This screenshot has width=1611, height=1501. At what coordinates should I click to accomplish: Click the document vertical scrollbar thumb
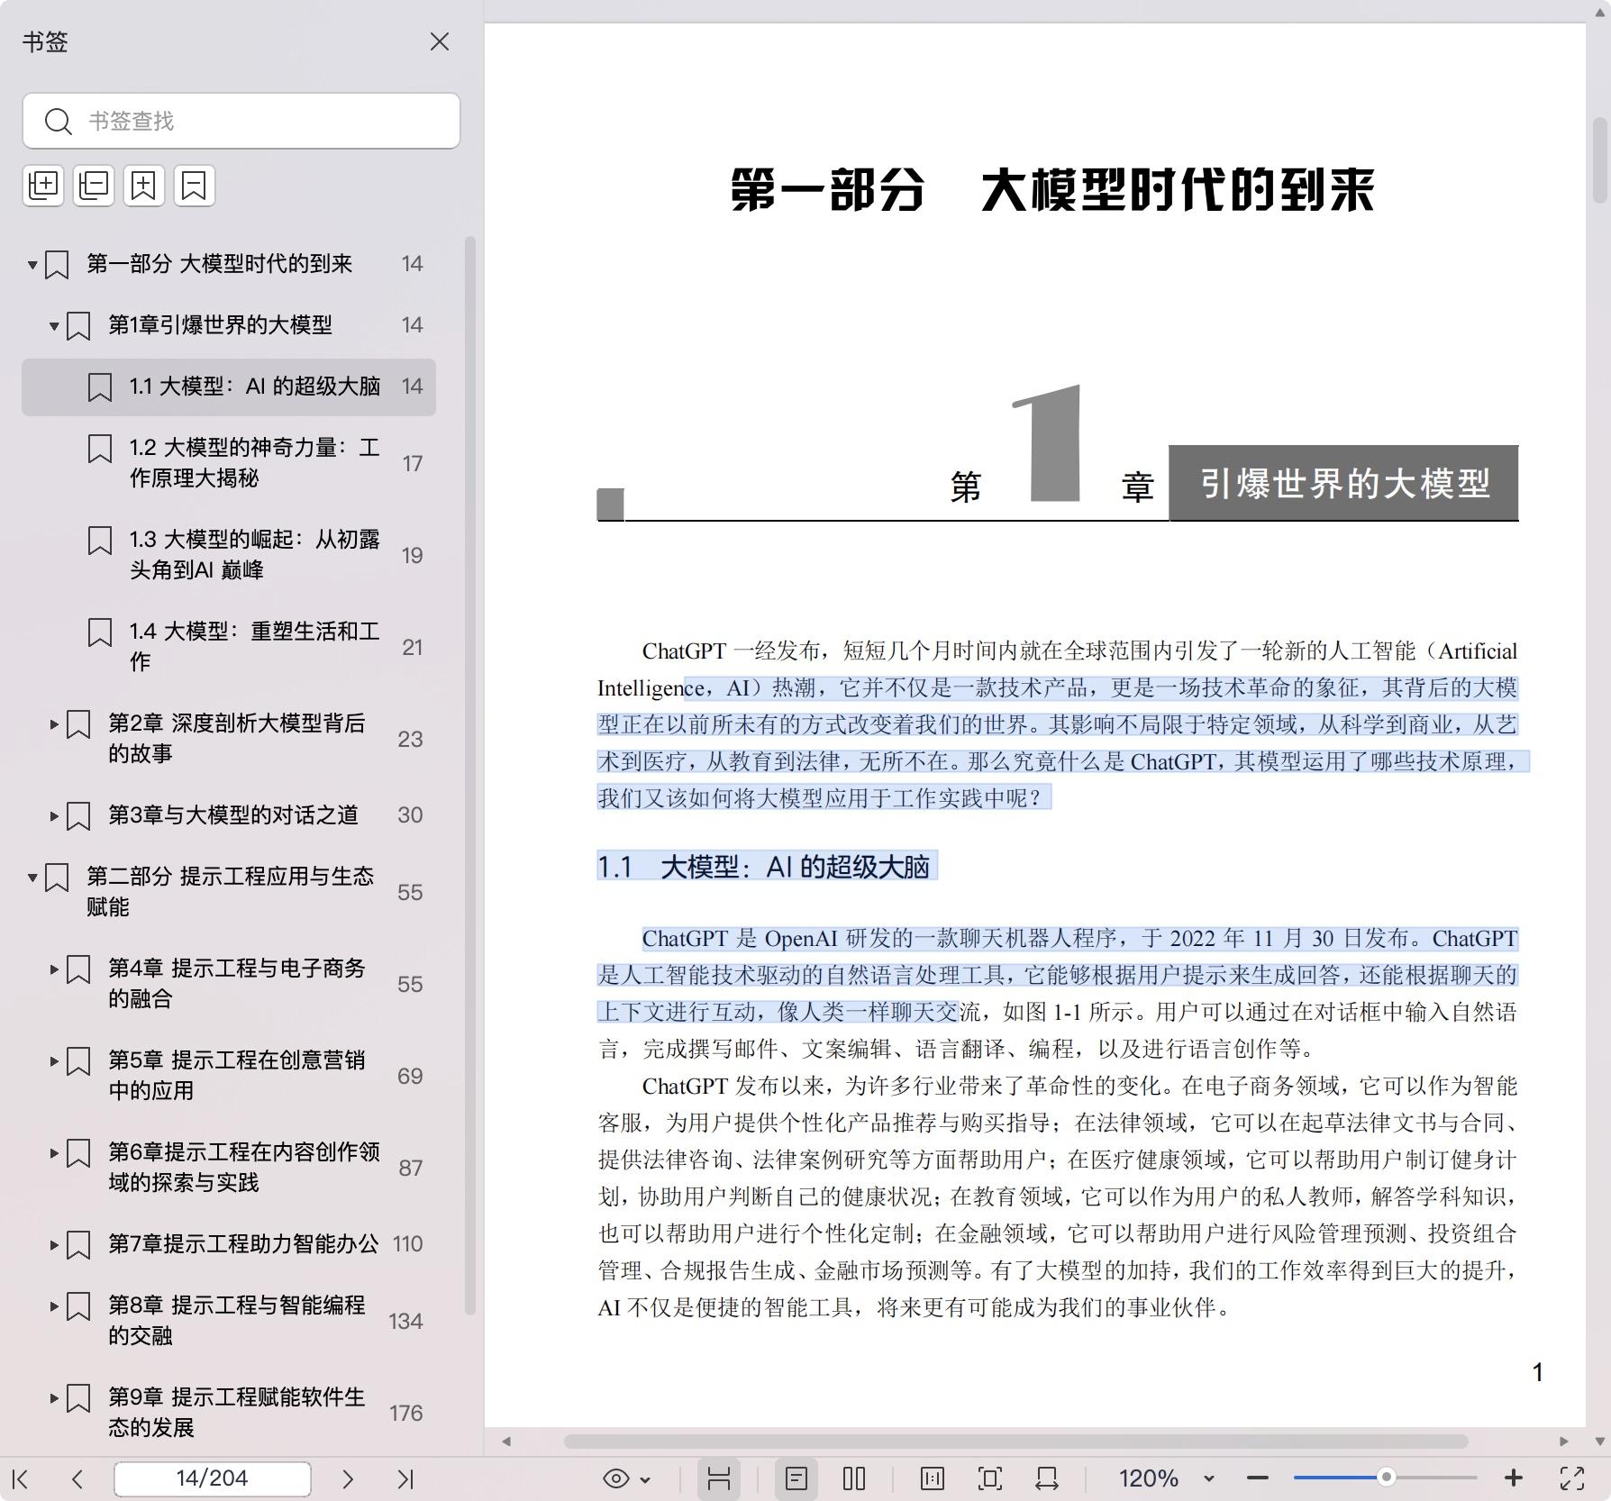(1599, 160)
